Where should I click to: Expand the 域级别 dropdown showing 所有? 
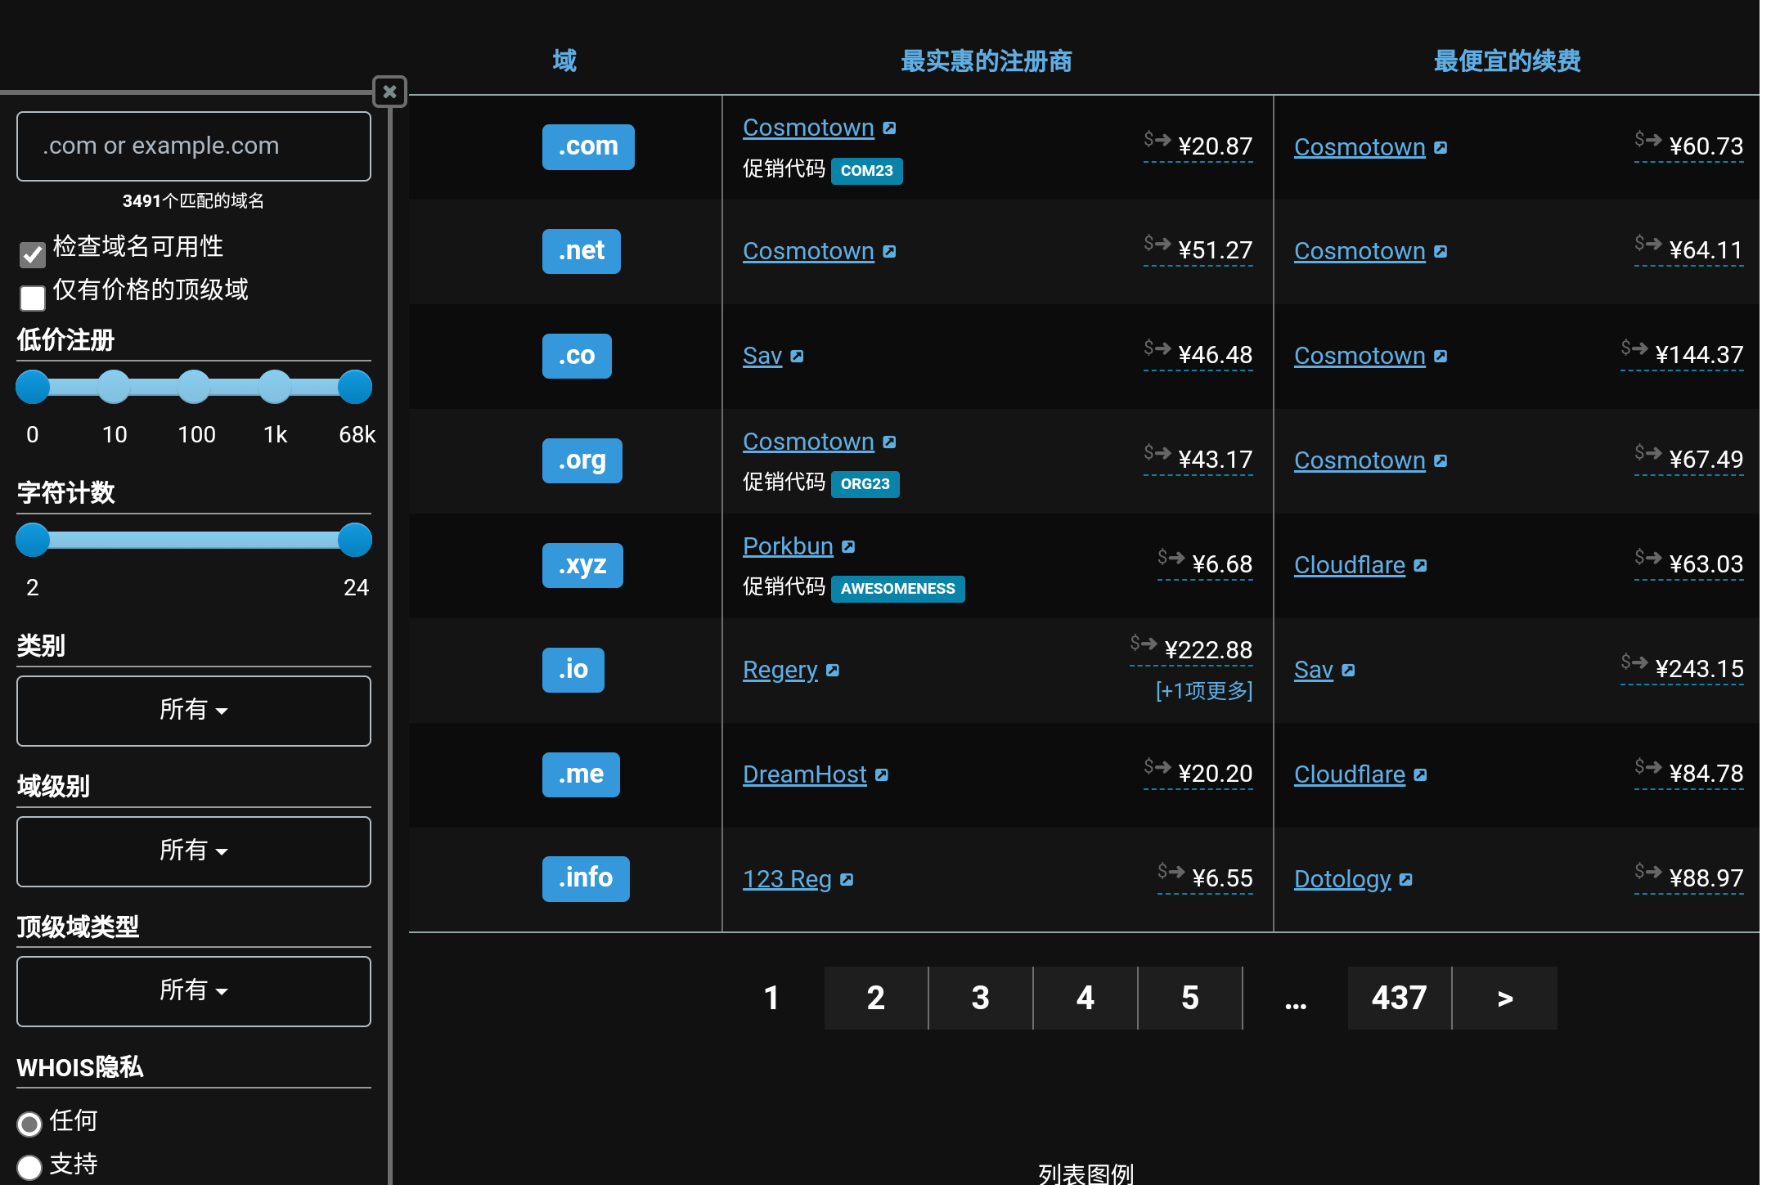click(194, 851)
